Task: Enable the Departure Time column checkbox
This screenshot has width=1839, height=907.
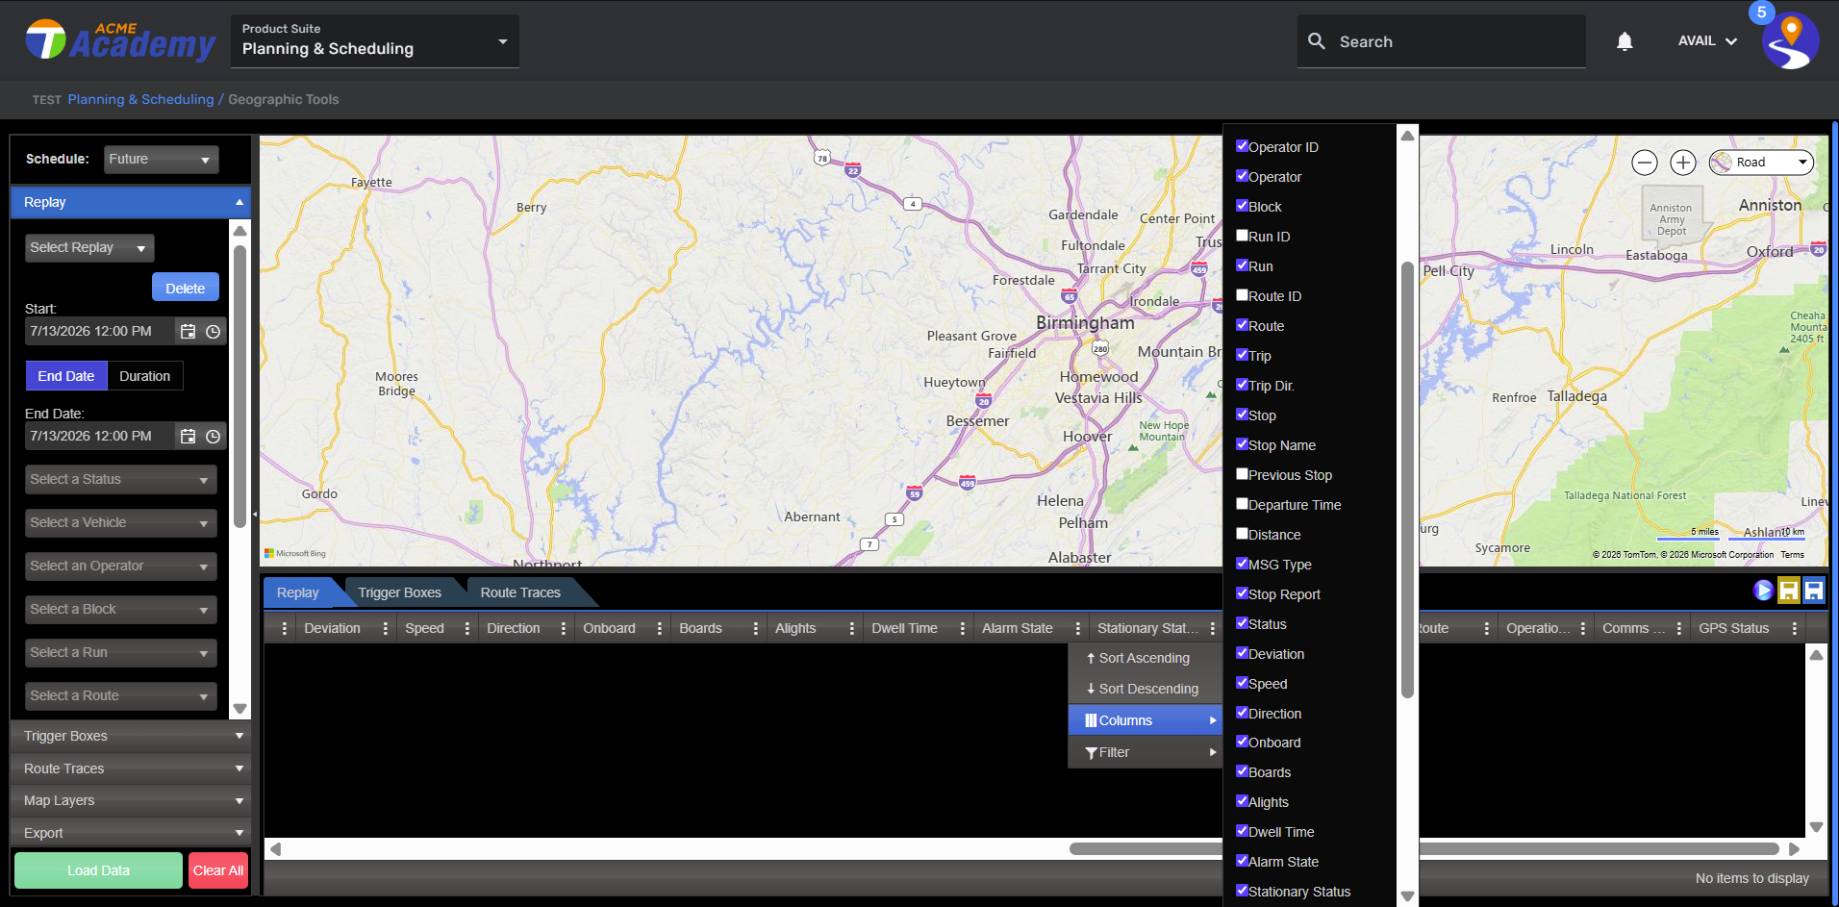Action: click(1242, 504)
